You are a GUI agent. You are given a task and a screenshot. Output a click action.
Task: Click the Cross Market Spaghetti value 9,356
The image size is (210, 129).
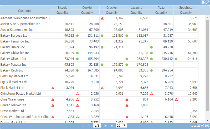193,111
